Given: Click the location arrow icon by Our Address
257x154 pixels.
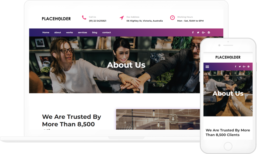Looking at the screenshot, I should point(122,18).
